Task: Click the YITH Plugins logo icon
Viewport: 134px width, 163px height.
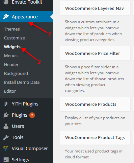Action: pyautogui.click(x=6, y=104)
